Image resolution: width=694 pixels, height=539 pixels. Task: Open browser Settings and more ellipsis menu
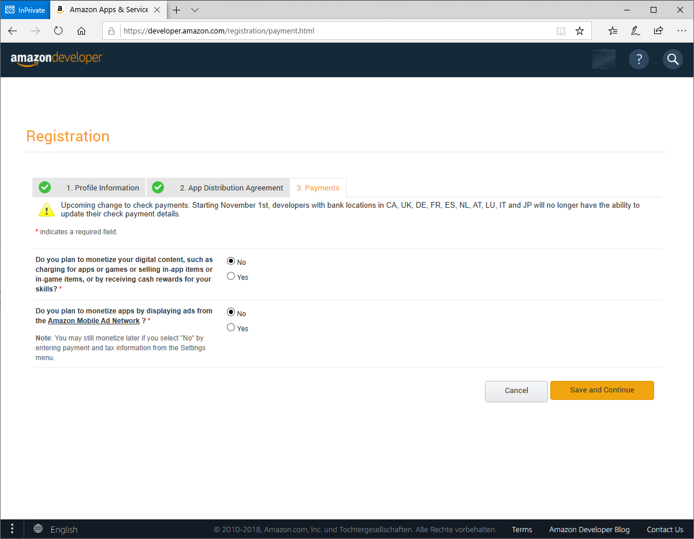point(681,31)
